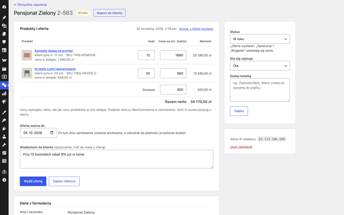Open the 'Komoda Vaasa na wymiar' product link
The width and height of the screenshot is (344, 215).
click(x=54, y=51)
